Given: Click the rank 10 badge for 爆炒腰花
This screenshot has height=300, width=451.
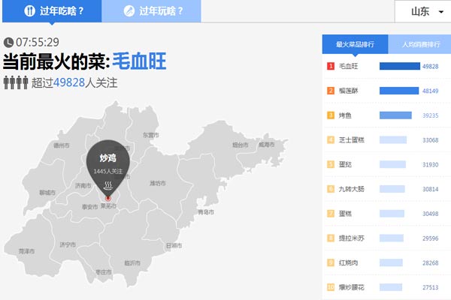Looking at the screenshot, I should tap(330, 286).
